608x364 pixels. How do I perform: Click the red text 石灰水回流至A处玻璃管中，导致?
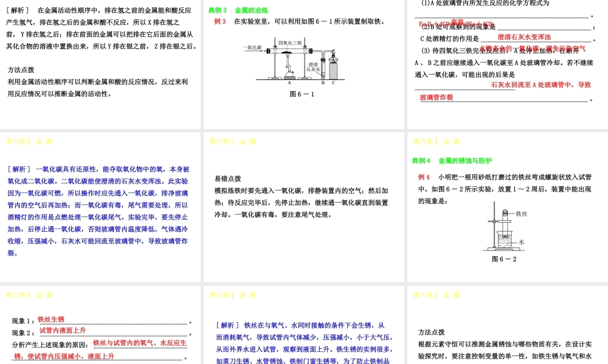click(541, 85)
